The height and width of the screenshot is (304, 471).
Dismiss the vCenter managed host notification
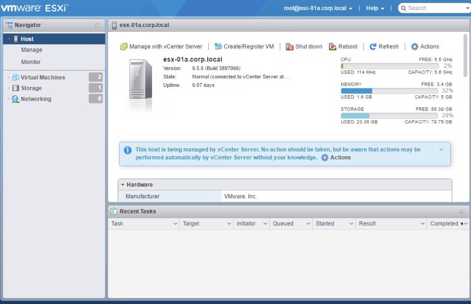[441, 149]
